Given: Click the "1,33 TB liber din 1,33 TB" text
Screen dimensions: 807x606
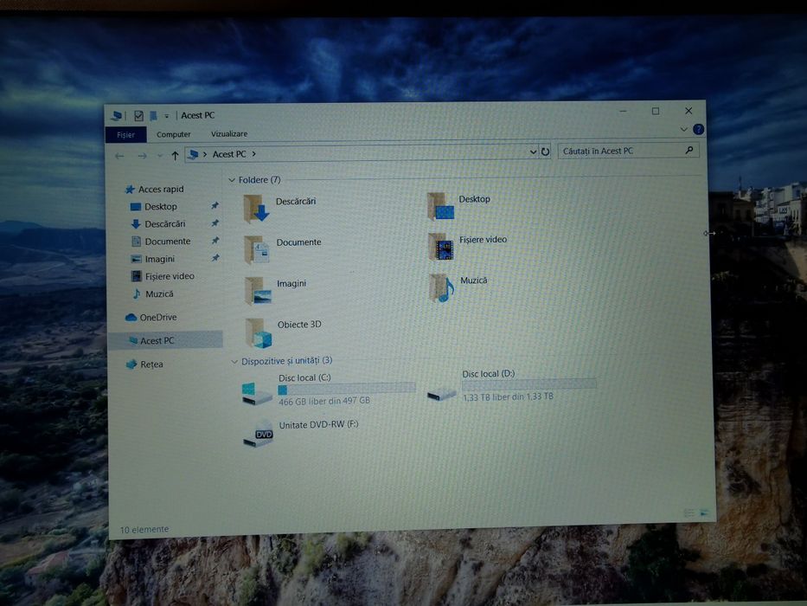Looking at the screenshot, I should click(508, 396).
